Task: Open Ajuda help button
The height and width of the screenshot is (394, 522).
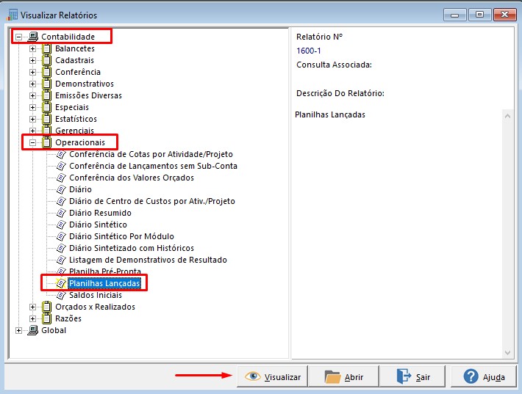Action: (484, 376)
